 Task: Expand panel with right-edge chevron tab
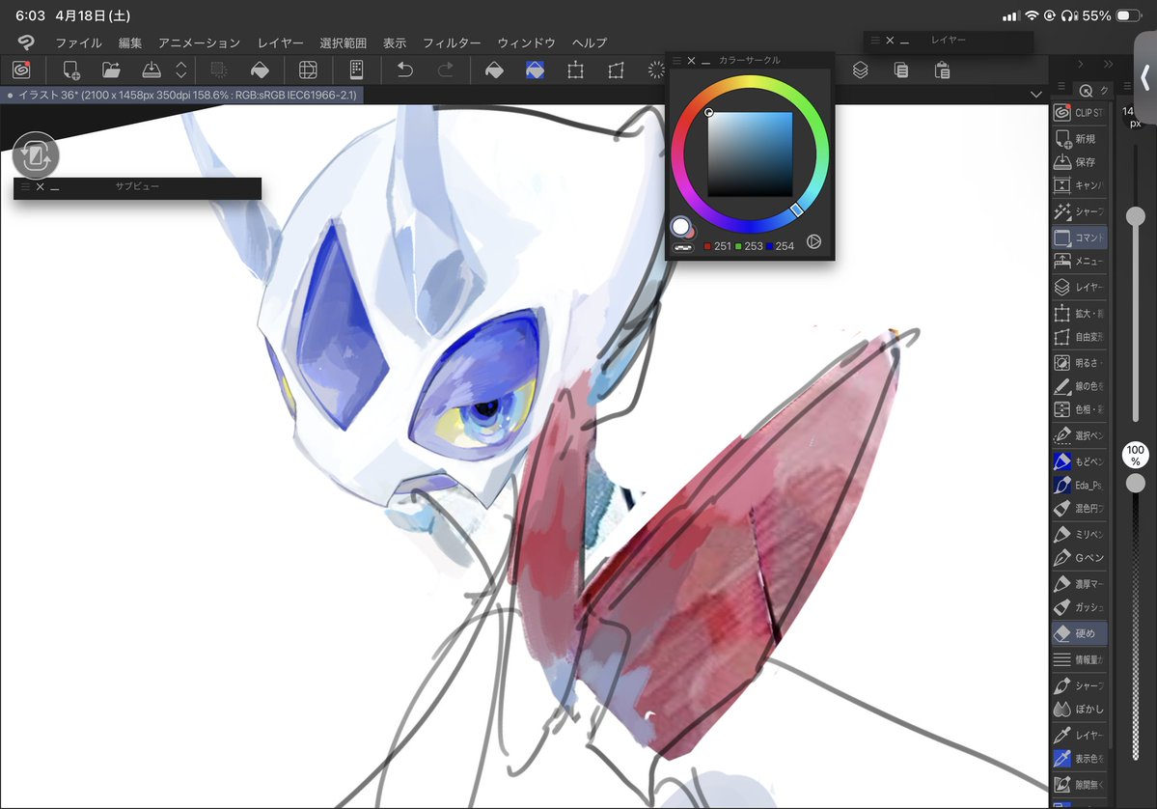coord(1145,77)
